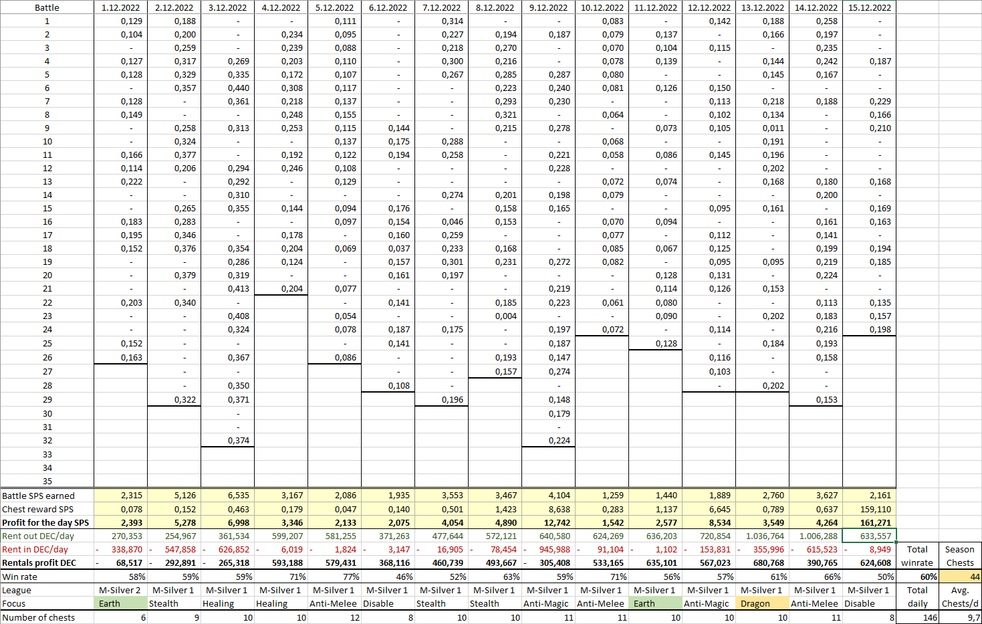Image resolution: width=982 pixels, height=624 pixels.
Task: Select the 10.12.2022 date header
Action: [x=602, y=7]
